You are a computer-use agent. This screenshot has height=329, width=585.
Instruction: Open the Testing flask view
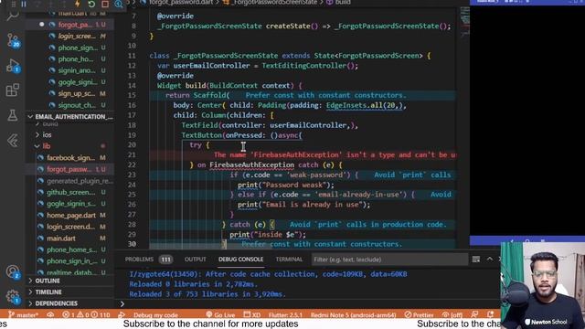pyautogui.click(x=12, y=115)
